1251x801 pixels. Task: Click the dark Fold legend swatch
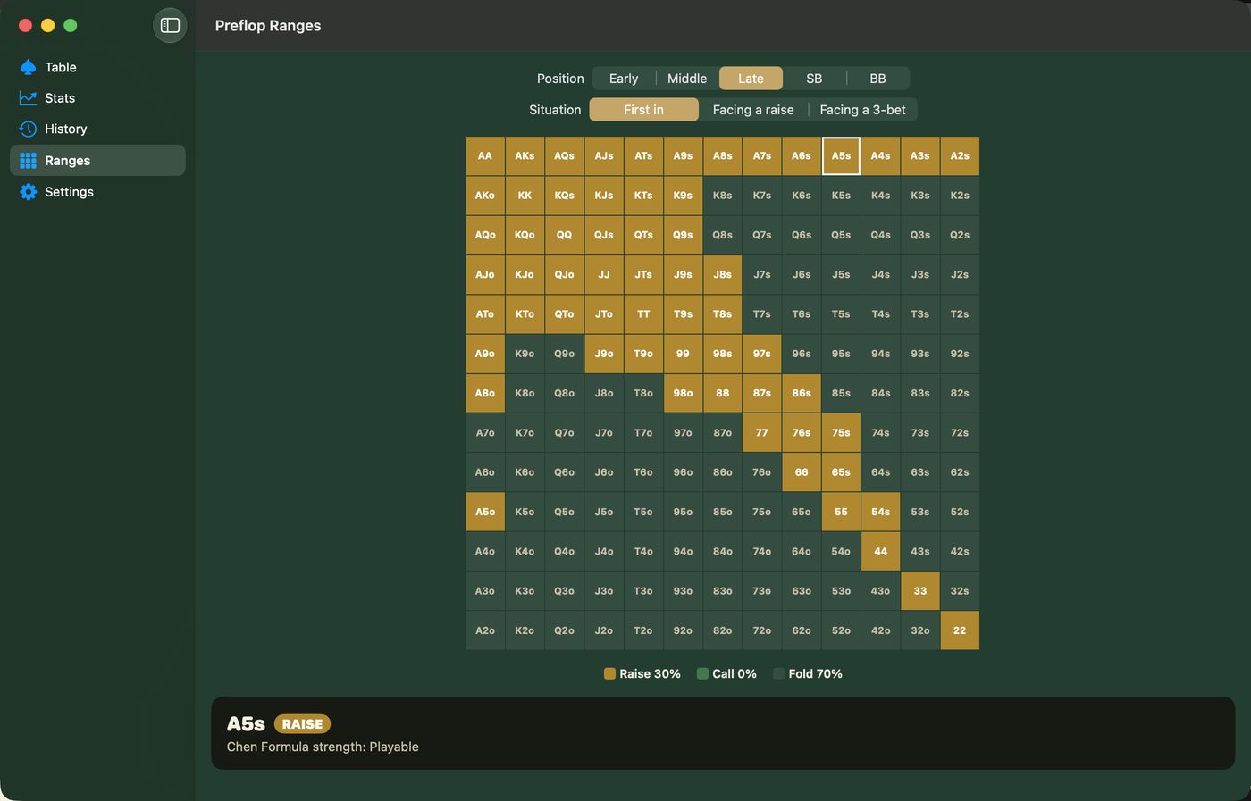click(x=779, y=674)
